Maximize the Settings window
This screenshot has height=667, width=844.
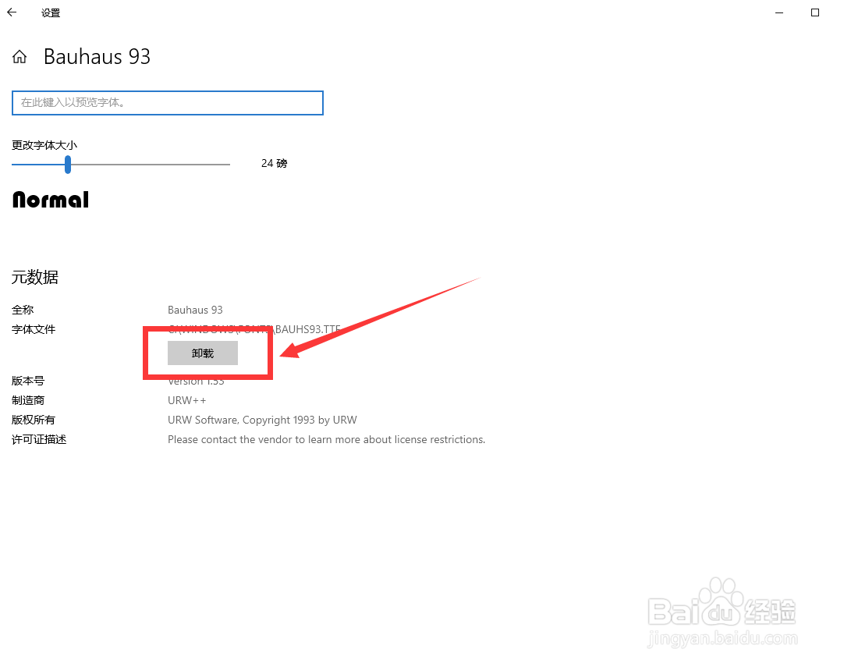point(815,12)
